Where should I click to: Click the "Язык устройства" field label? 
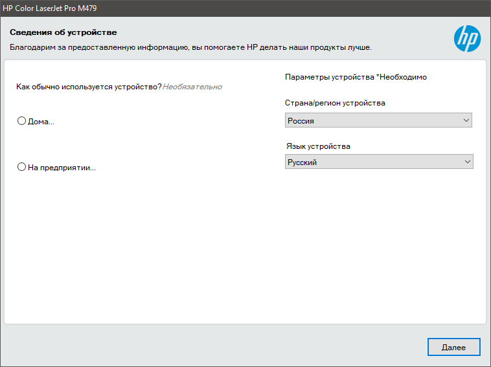(x=318, y=146)
